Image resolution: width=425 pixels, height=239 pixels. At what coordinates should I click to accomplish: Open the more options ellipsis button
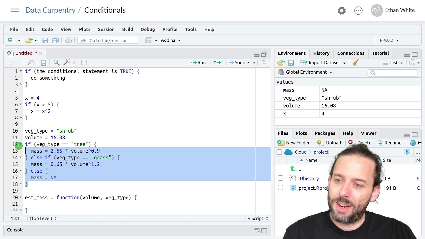pos(358,10)
